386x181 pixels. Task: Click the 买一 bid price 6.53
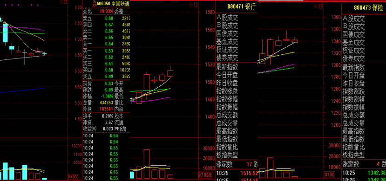coord(109,51)
